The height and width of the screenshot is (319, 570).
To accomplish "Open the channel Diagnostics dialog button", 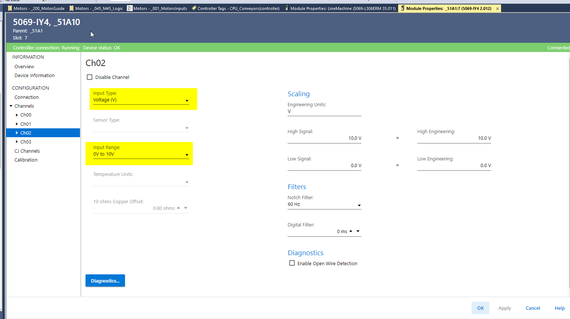I will (105, 281).
